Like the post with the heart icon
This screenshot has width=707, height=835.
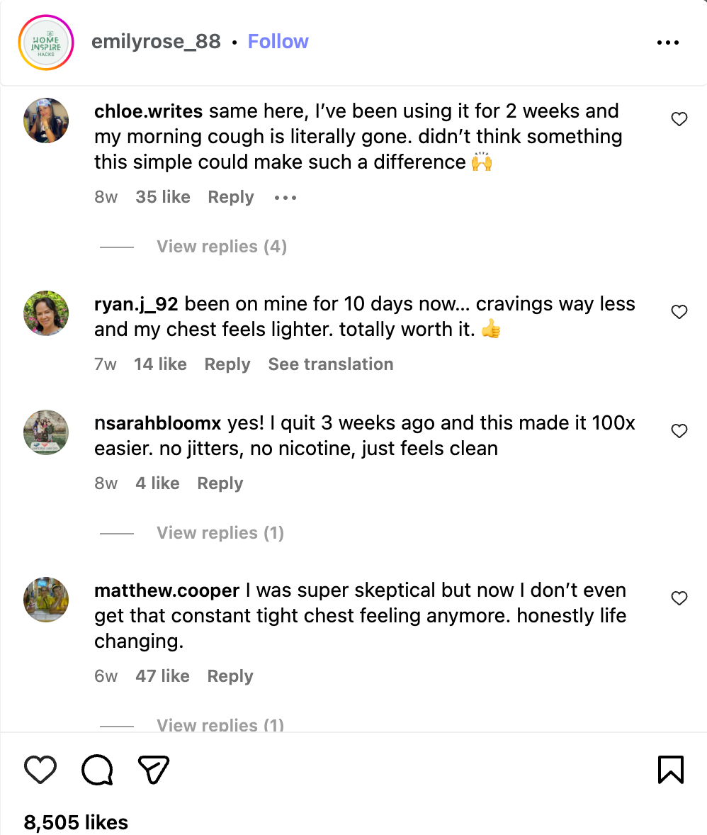(x=40, y=770)
